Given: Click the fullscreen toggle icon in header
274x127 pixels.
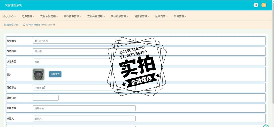Looking at the screenshot, I should (256, 5).
